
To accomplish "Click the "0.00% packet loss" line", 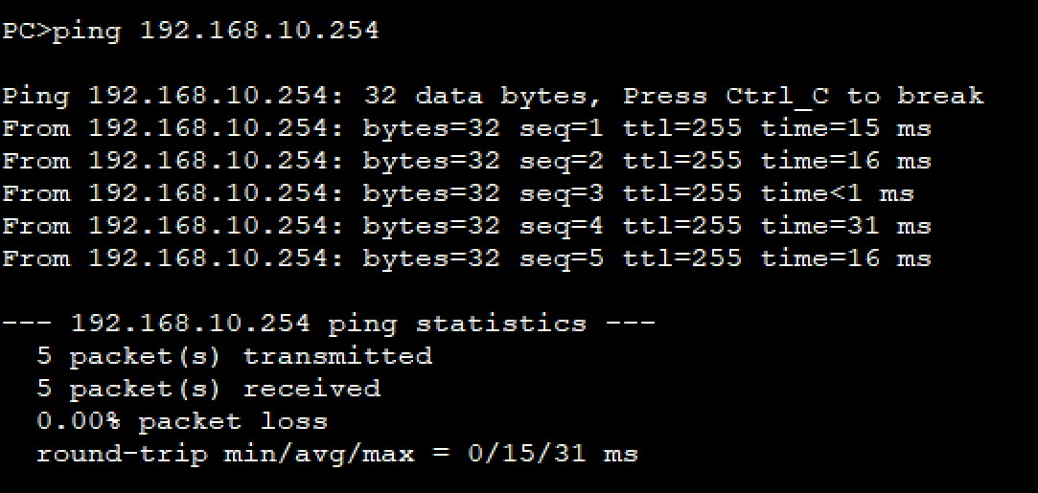I will point(182,421).
